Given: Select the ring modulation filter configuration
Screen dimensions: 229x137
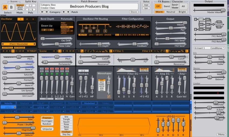Looking at the screenshot, I should (x=143, y=35).
